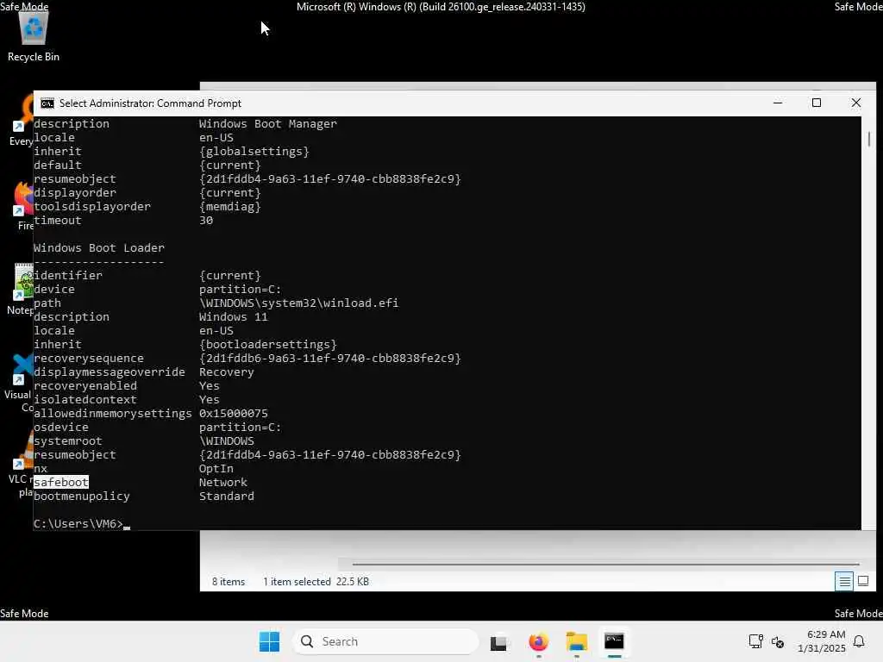Click the timeout value '30'

[206, 221]
